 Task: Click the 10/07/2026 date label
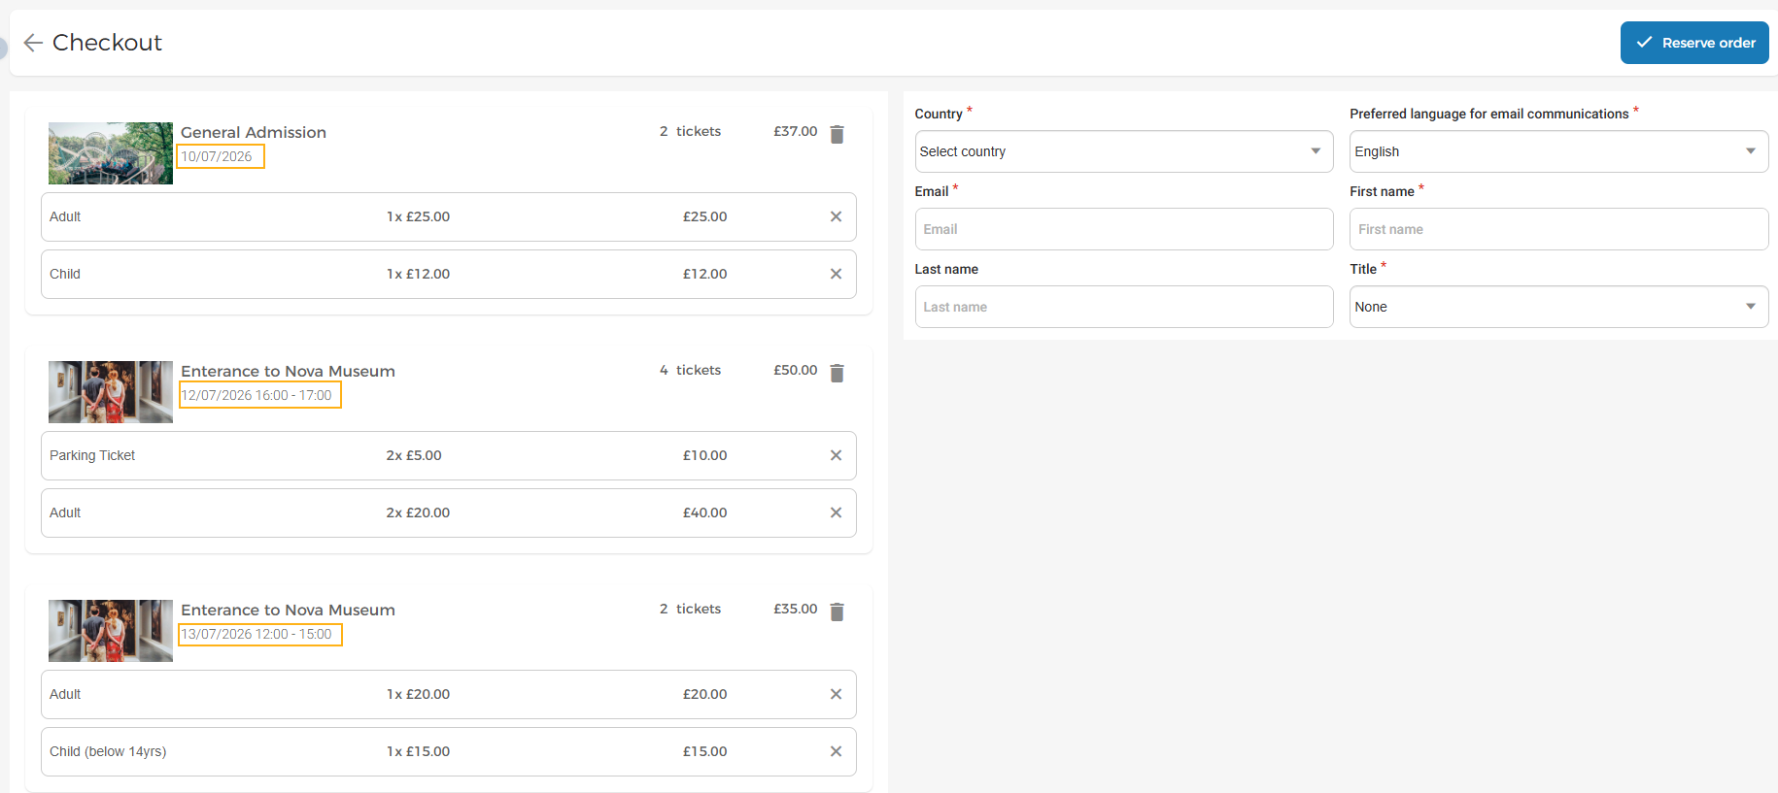click(x=220, y=156)
